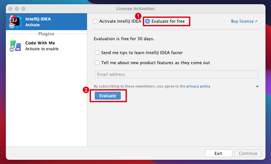This screenshot has width=271, height=164.
Task: Click the red close window button
Action: [10, 8]
